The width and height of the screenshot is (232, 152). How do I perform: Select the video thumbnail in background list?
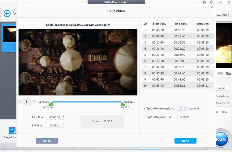(10, 34)
